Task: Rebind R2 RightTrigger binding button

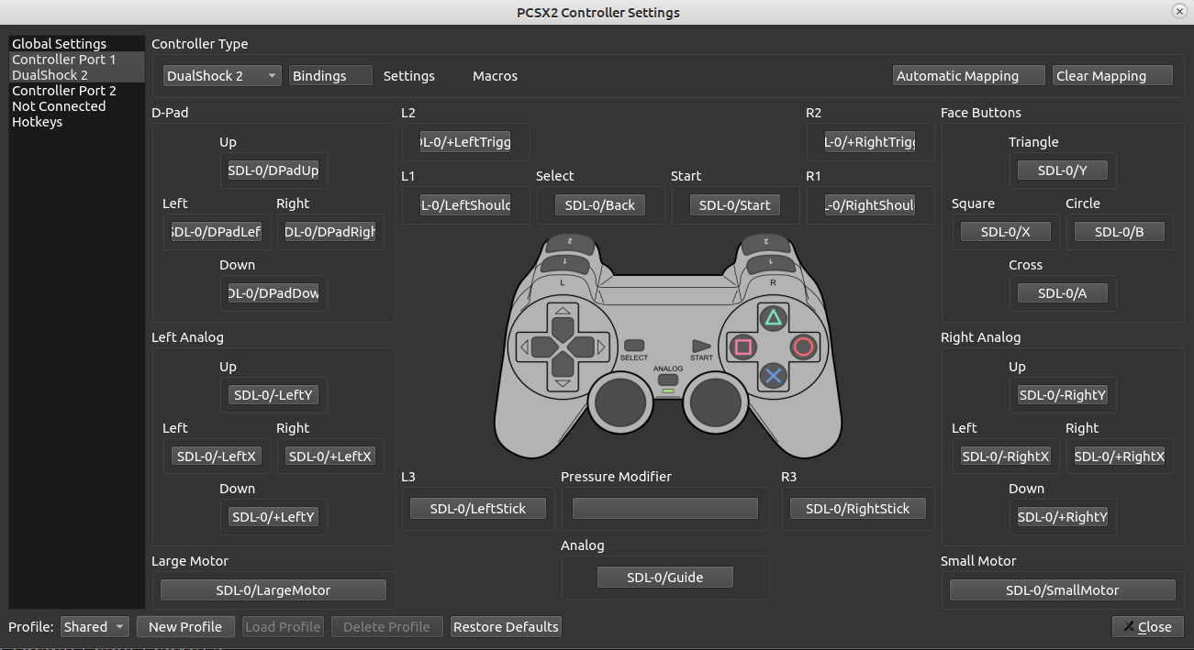Action: click(870, 142)
